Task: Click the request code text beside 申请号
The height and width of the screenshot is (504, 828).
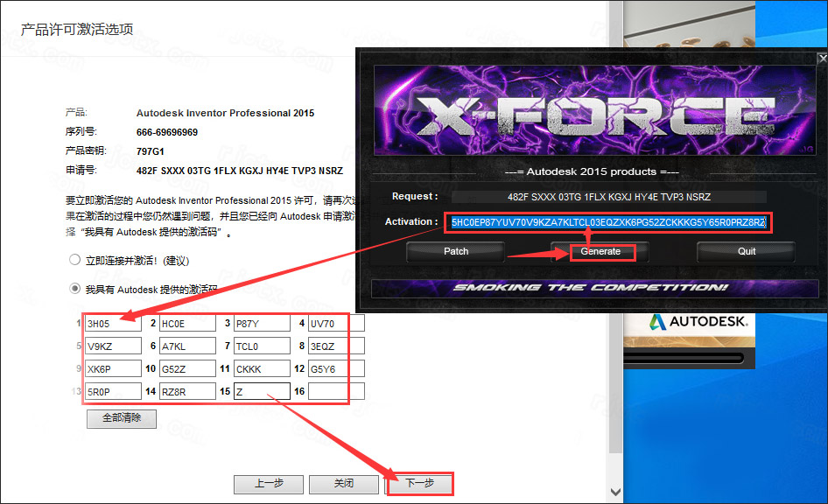Action: point(240,171)
